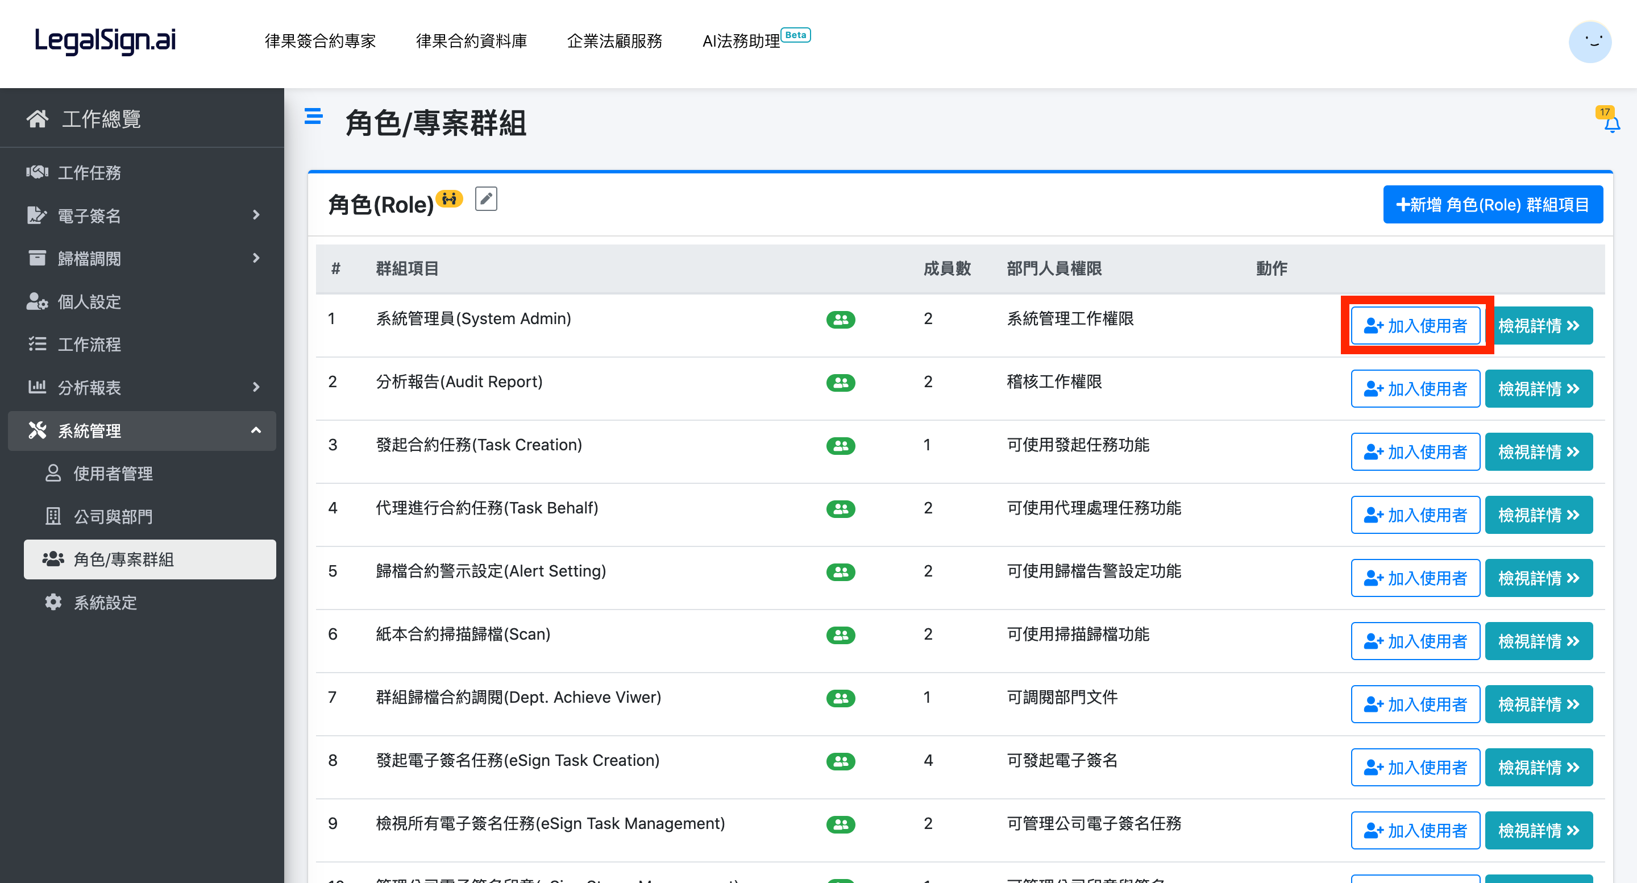This screenshot has width=1637, height=883.
Task: Click 加入使用者 for Alert Setting row
Action: click(x=1415, y=578)
